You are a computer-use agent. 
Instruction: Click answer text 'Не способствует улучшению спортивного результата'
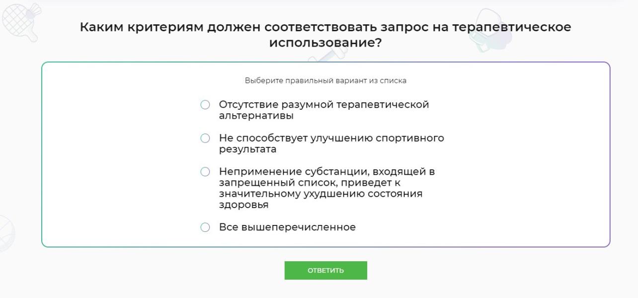[331, 144]
